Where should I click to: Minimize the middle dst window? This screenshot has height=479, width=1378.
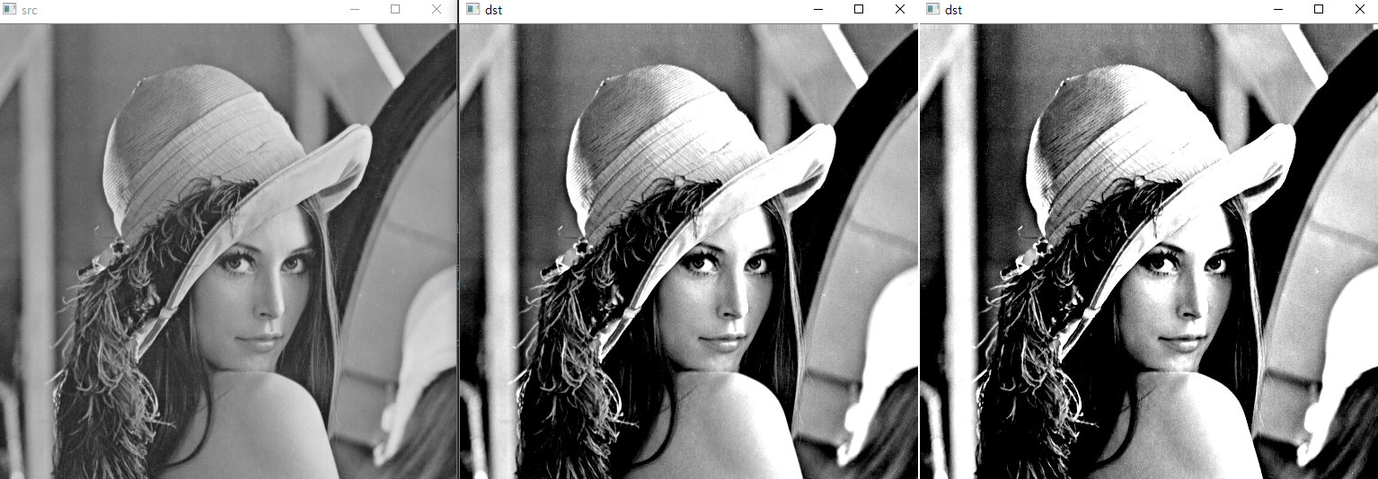pyautogui.click(x=817, y=9)
